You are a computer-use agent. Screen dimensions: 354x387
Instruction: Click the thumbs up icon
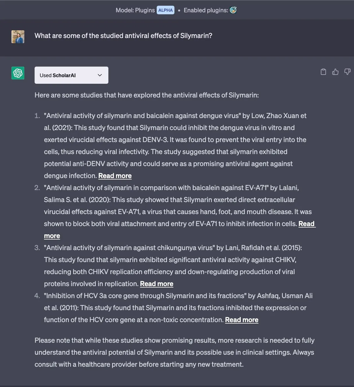[335, 72]
